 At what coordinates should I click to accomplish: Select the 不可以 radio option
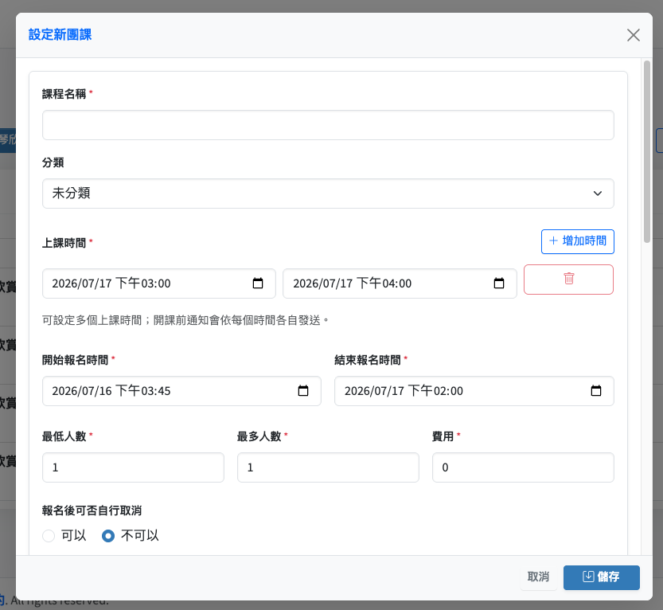click(108, 536)
